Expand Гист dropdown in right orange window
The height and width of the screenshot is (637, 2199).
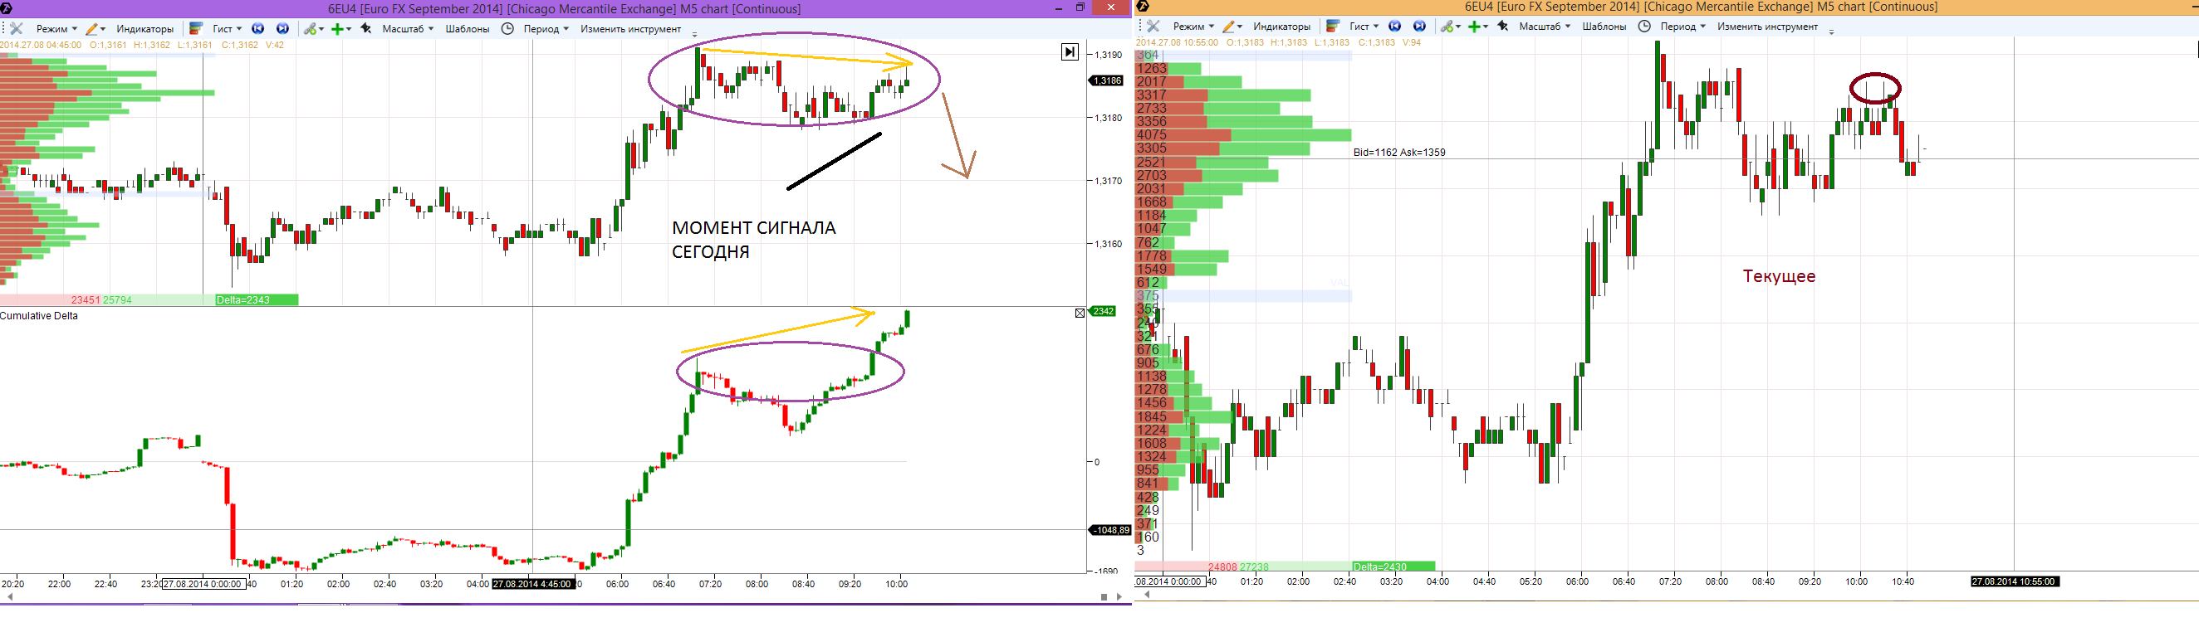coord(1364,27)
